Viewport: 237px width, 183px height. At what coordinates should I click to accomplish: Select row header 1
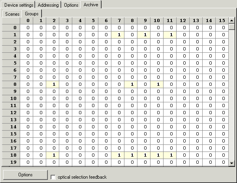(11, 35)
